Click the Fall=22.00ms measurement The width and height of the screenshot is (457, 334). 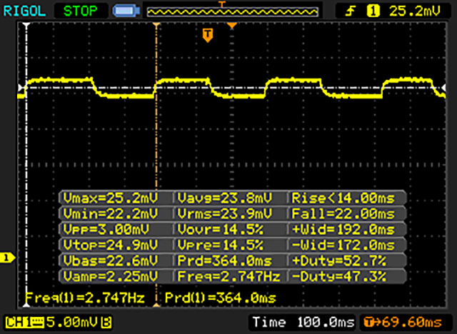343,213
